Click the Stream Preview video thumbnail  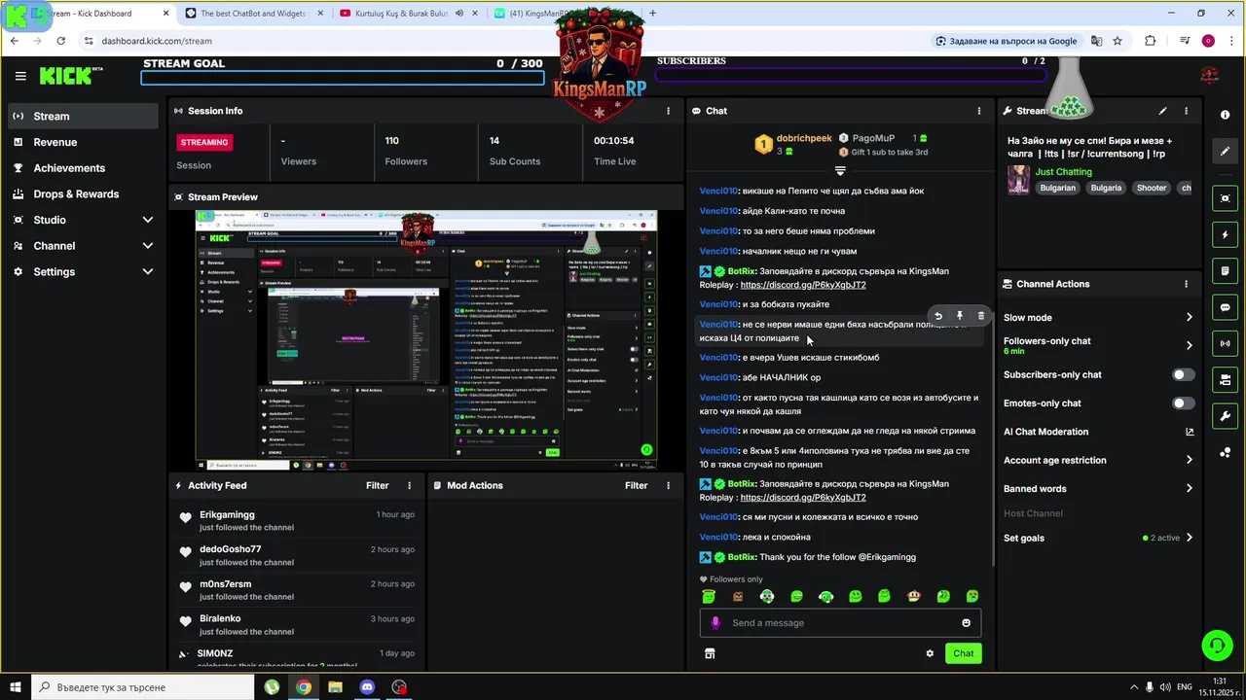426,340
